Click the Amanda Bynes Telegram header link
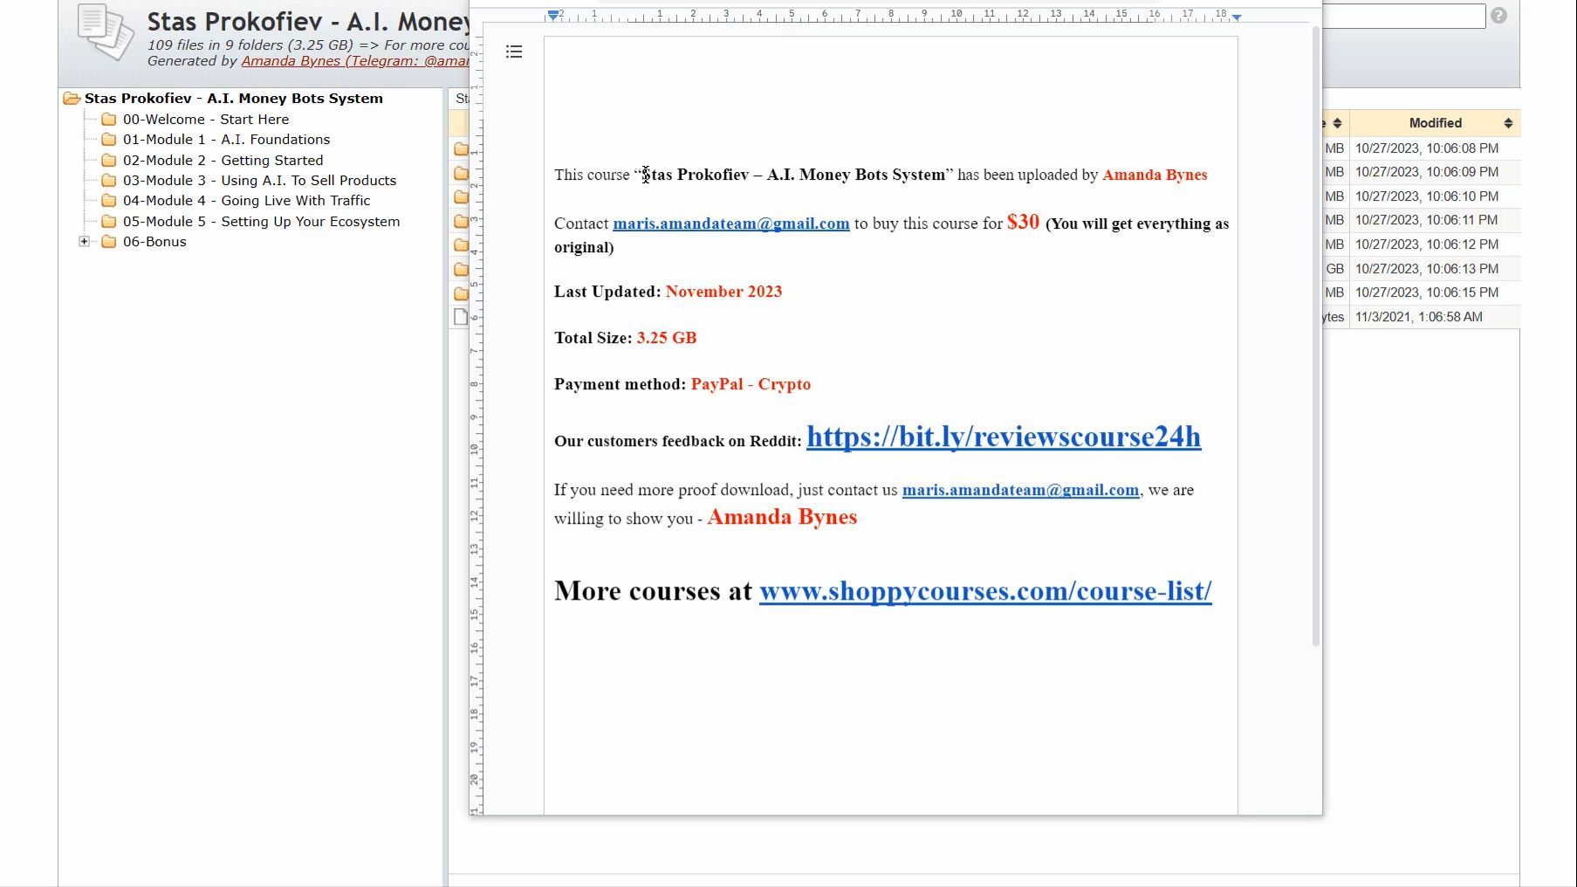 tap(355, 61)
